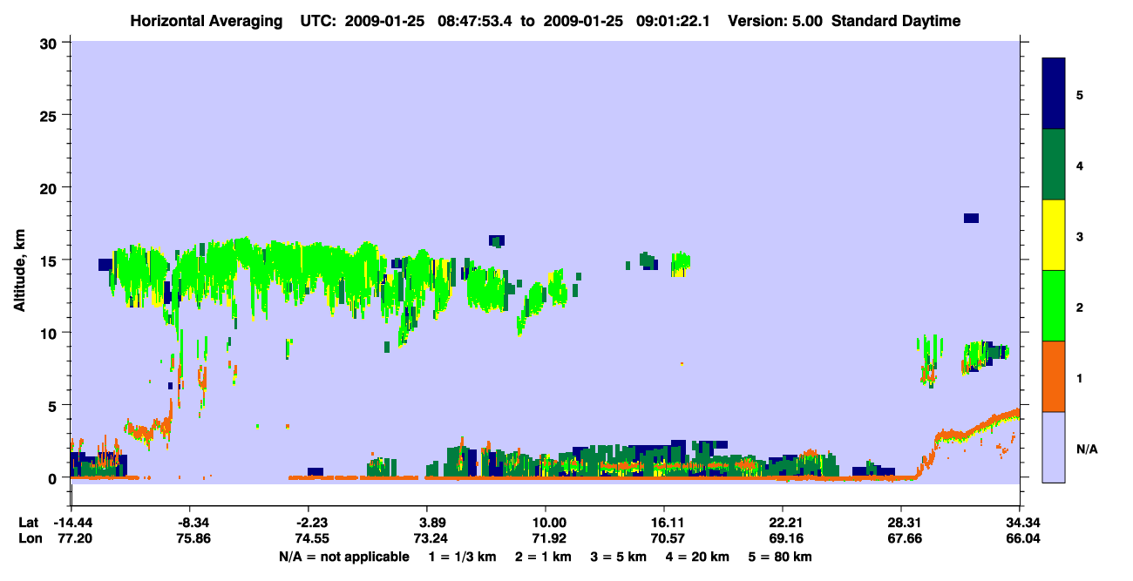Click the "5 = 80 km" legend entry
1133x581 pixels.
(x=780, y=557)
